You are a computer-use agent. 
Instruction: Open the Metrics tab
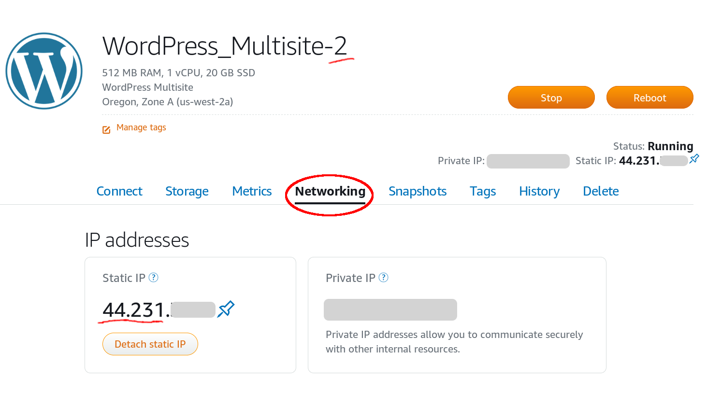coord(252,191)
